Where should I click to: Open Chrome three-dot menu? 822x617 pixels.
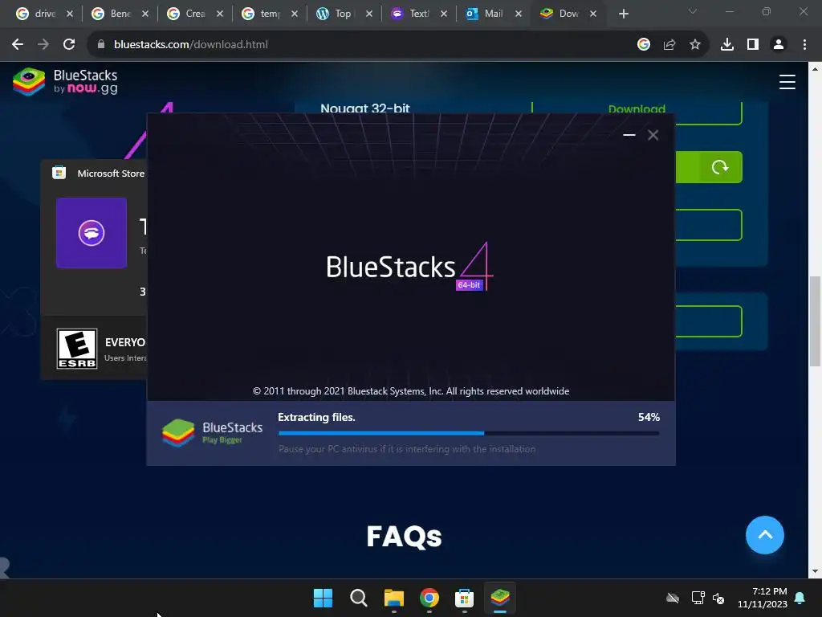coord(804,45)
